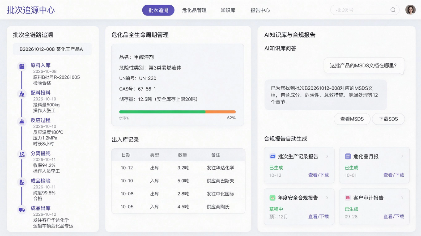Click the 3.2吨 quantity cell

183,168
